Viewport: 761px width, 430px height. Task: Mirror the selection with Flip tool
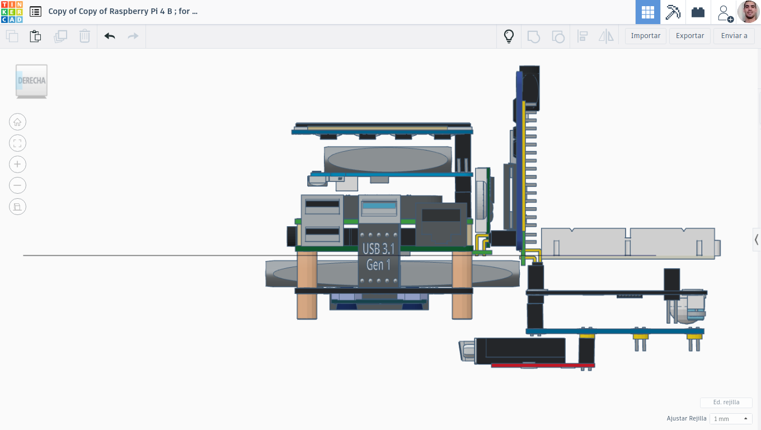[x=606, y=36]
